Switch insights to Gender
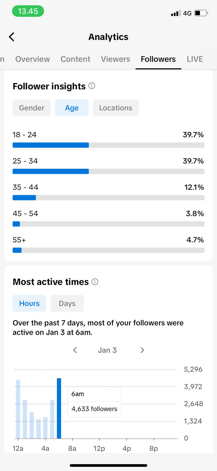 (32, 108)
